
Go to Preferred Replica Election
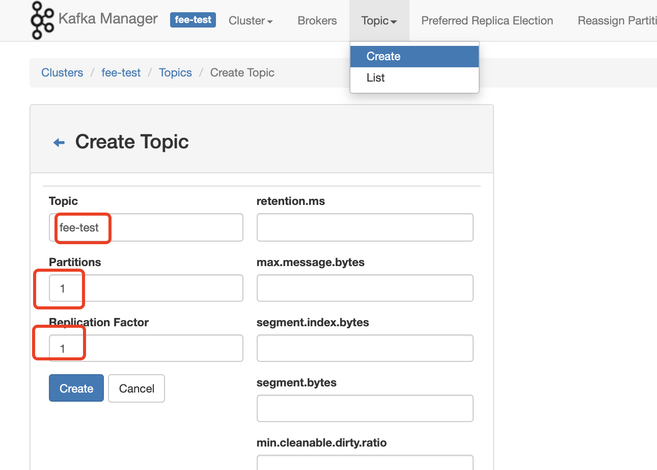[x=487, y=21]
